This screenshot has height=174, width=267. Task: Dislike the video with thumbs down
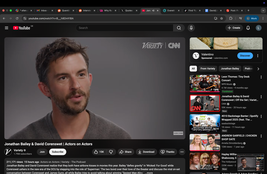click(x=111, y=152)
